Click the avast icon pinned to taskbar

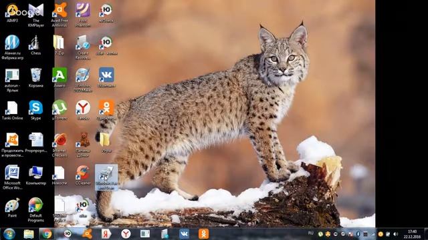click(88, 234)
